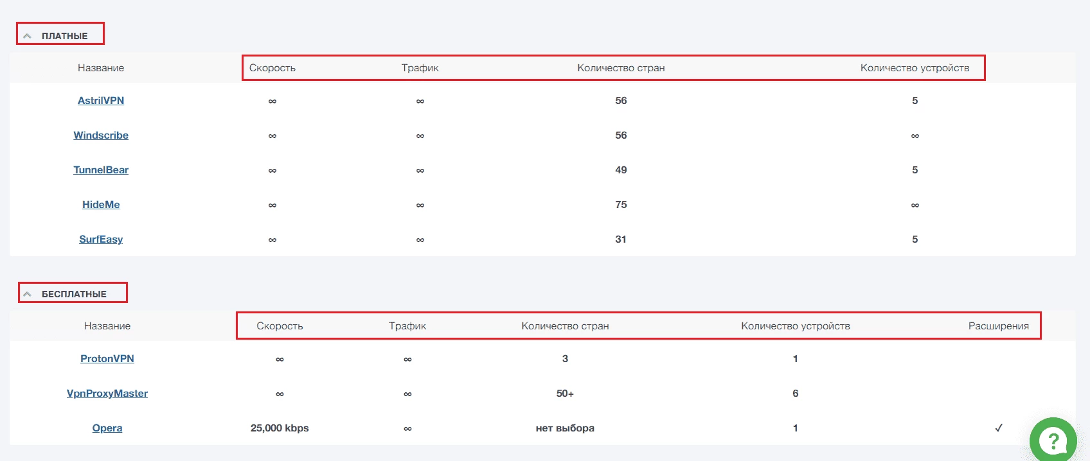Click AstrilVPN's country count 56

point(621,101)
